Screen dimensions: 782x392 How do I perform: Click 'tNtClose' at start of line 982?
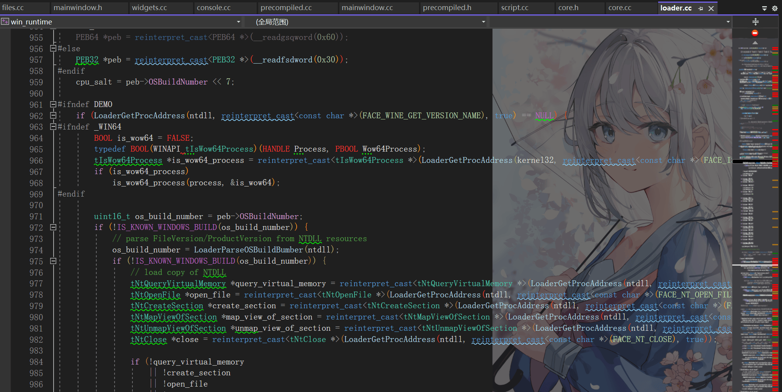pos(149,339)
